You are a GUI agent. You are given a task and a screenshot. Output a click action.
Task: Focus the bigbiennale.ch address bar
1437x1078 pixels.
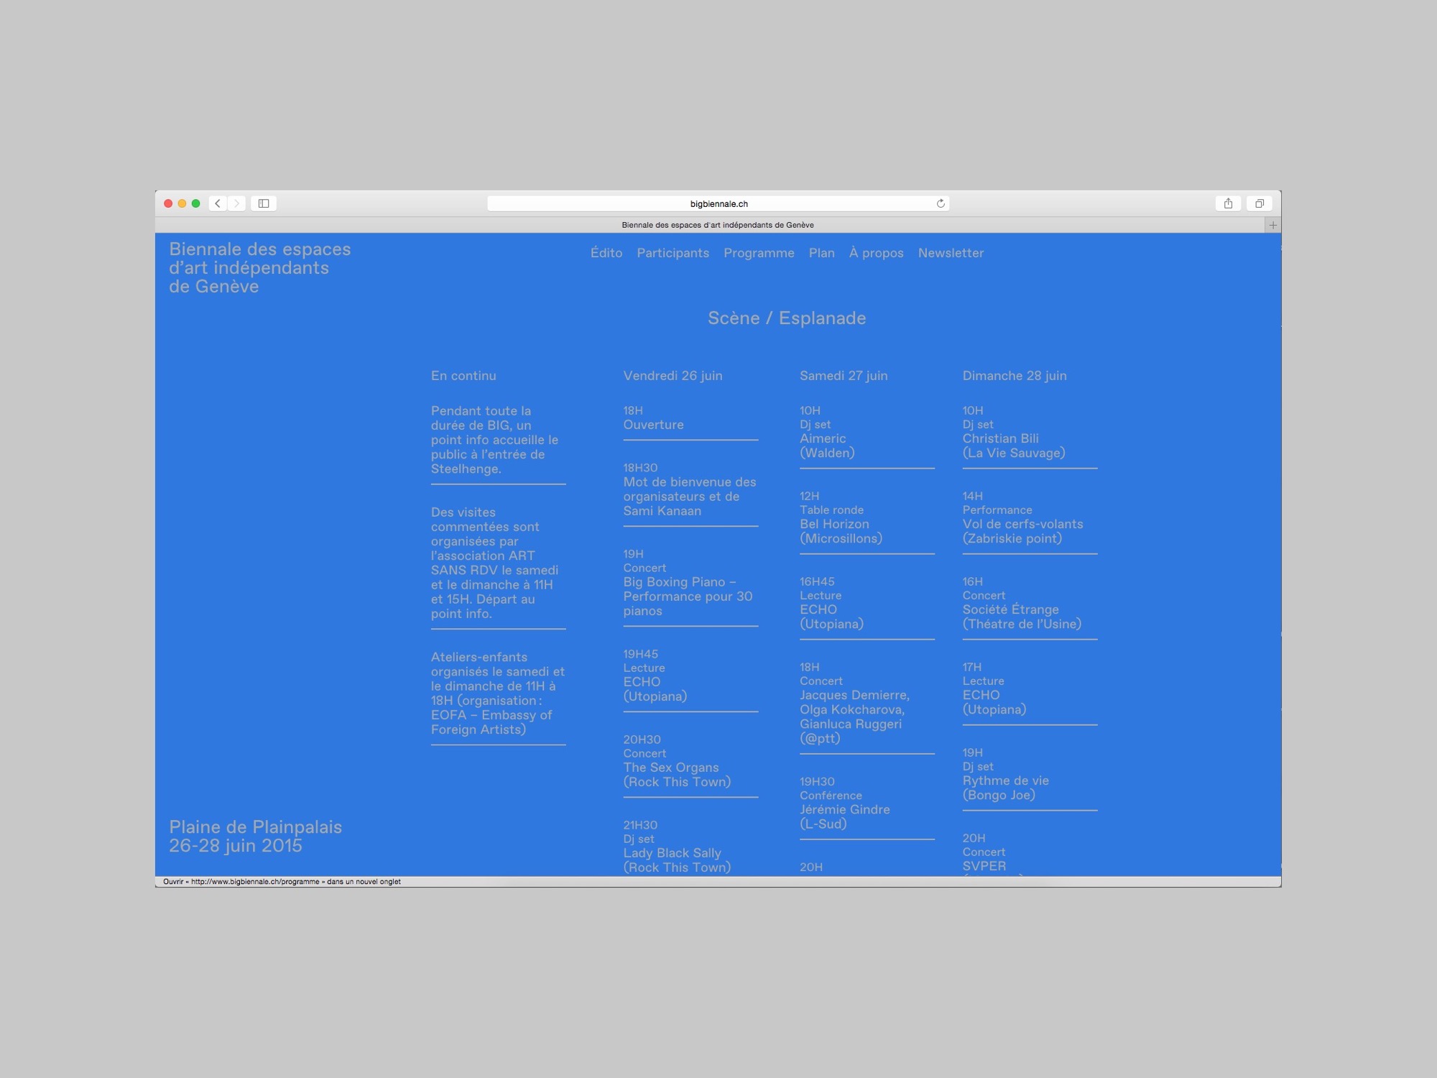[x=718, y=203]
